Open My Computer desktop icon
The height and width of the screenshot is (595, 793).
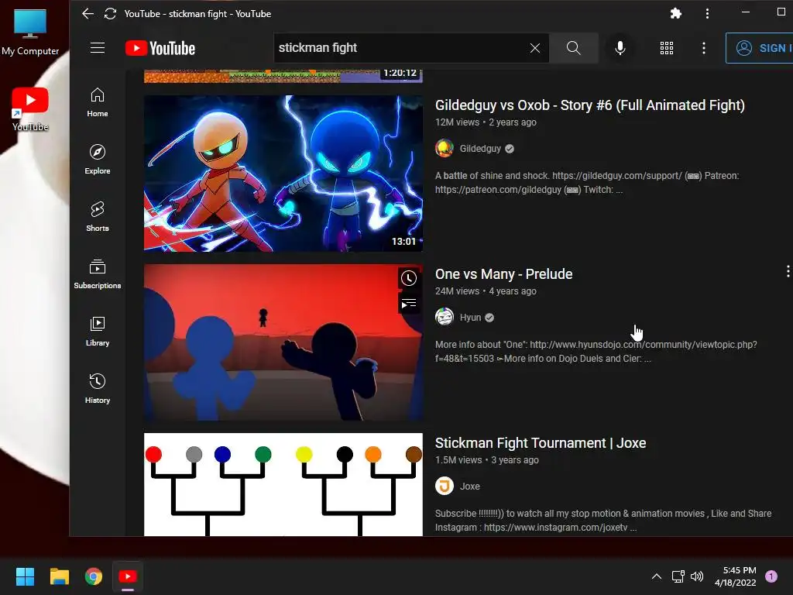click(x=30, y=31)
